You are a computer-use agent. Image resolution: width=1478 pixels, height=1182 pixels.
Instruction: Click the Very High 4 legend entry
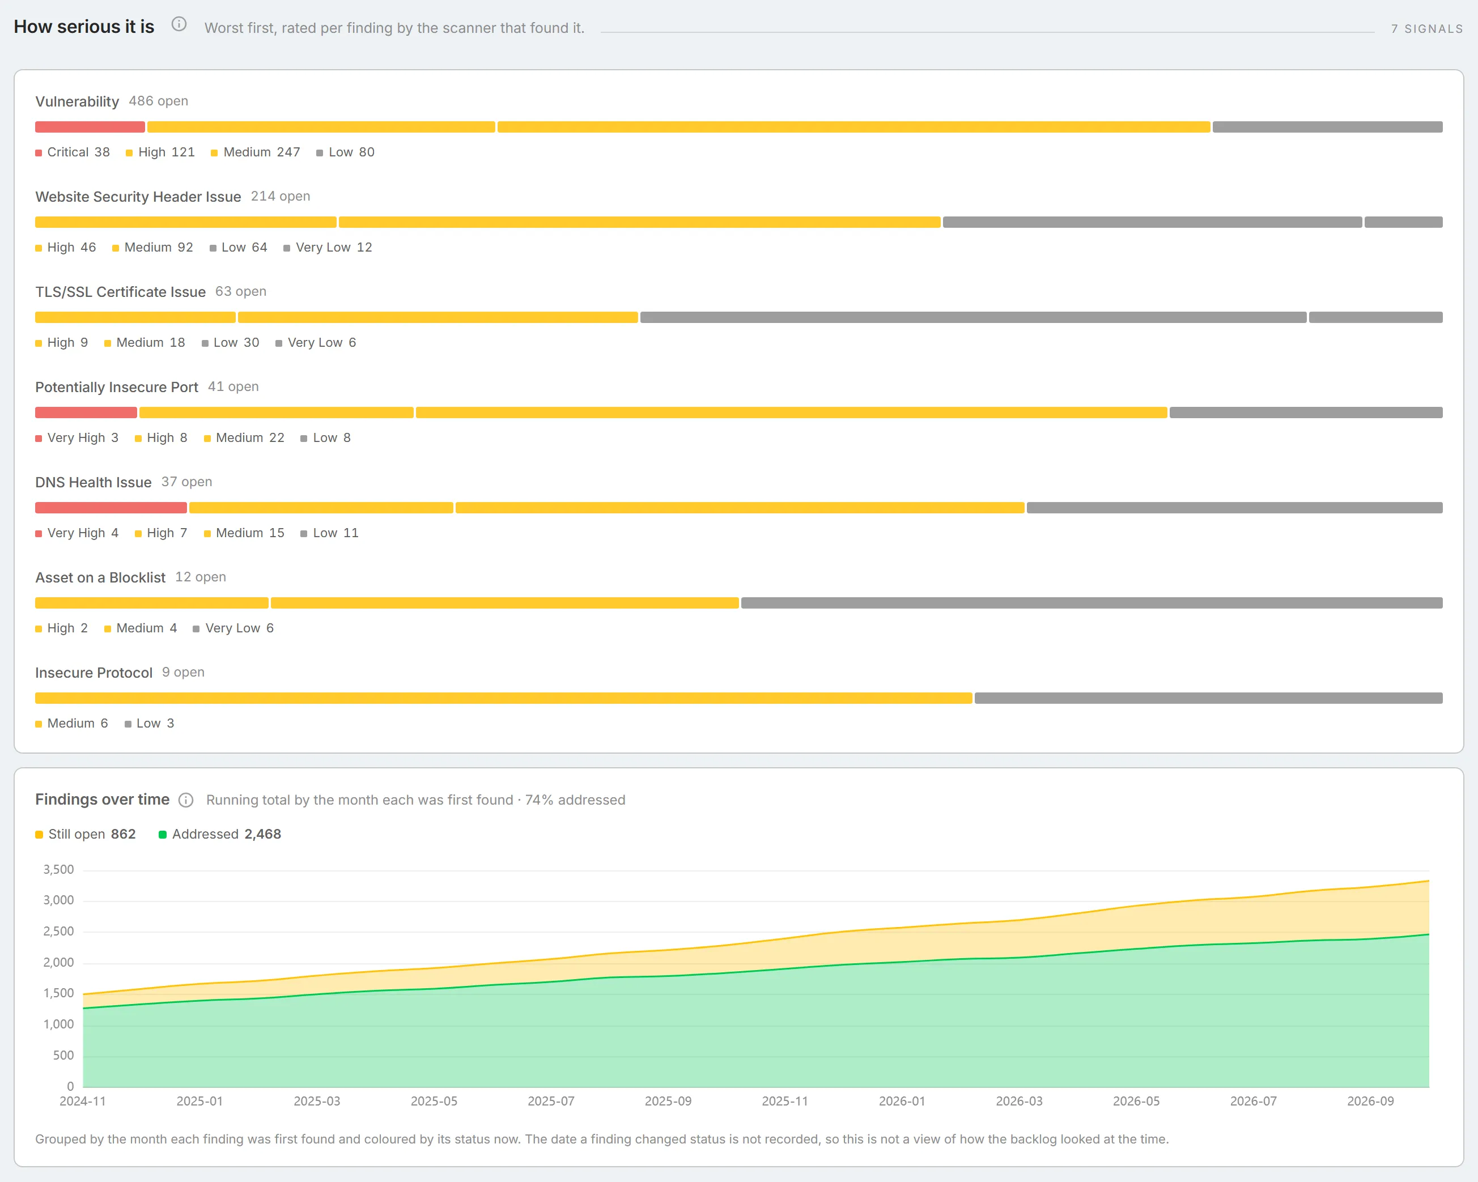coord(77,533)
